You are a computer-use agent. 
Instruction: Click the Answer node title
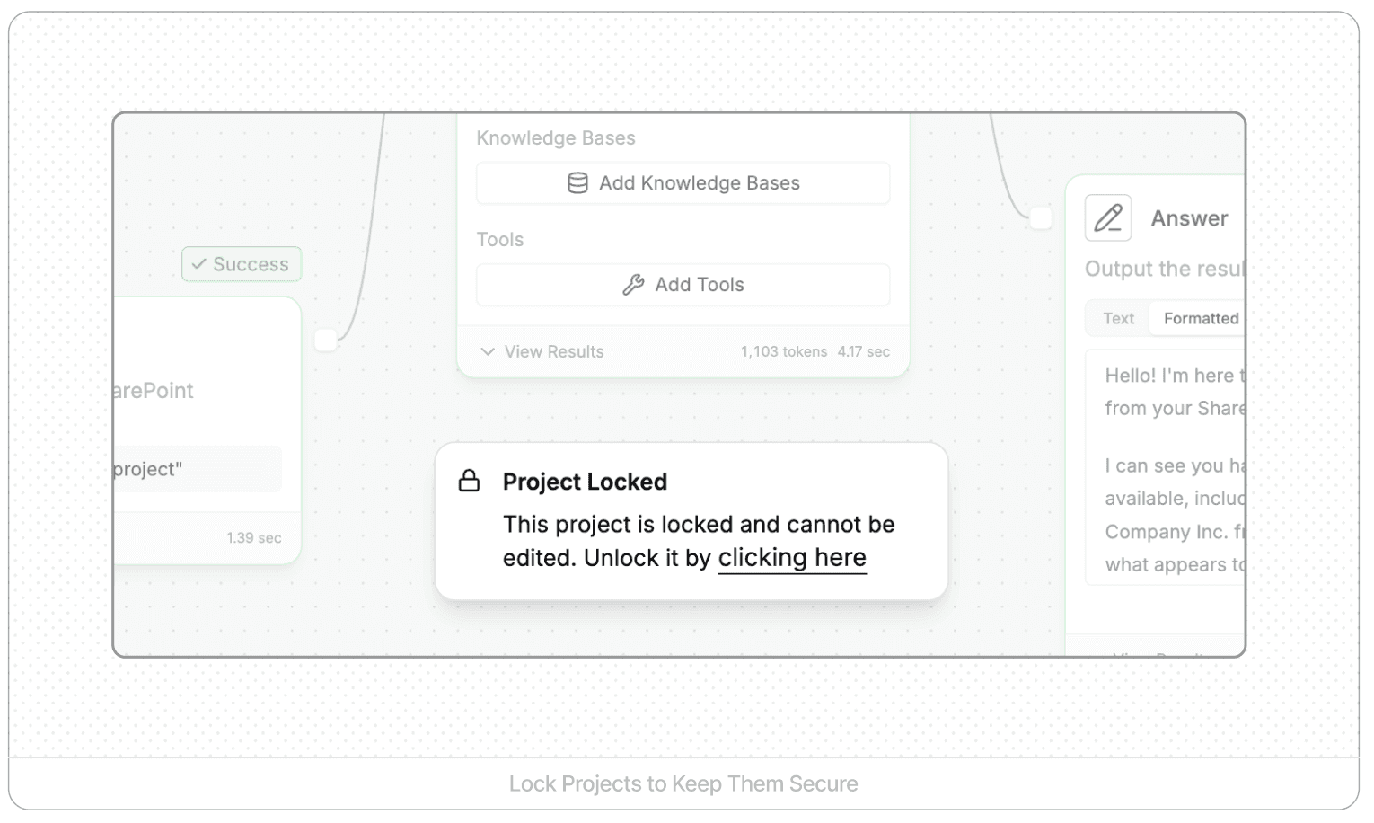pyautogui.click(x=1189, y=218)
